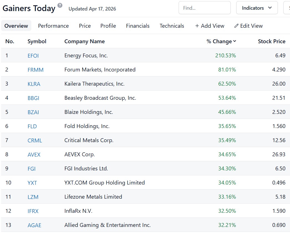Click the plus icon in Add View
The height and width of the screenshot is (233, 290).
click(197, 26)
